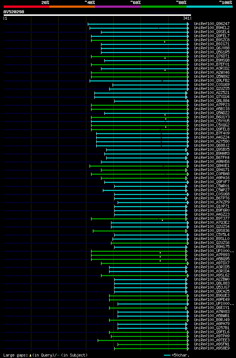The image size is (236, 358).
Task: Click the UniRef100_A9TDX7 label
Action: click(212, 263)
